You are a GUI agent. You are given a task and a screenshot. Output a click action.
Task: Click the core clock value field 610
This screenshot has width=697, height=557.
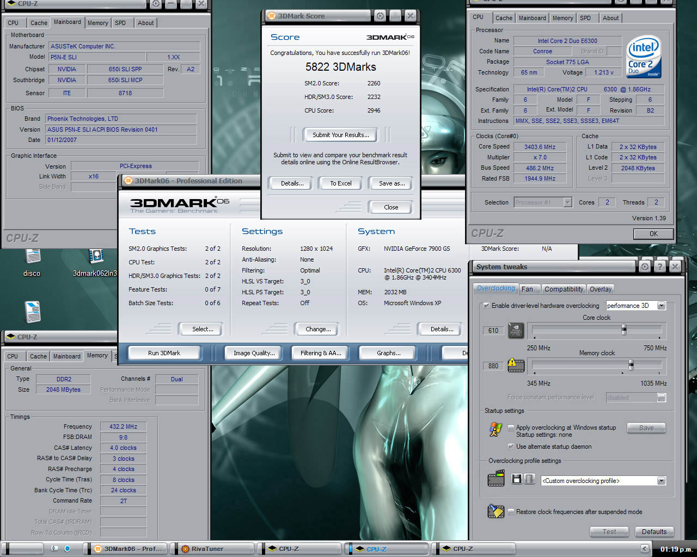click(x=493, y=331)
